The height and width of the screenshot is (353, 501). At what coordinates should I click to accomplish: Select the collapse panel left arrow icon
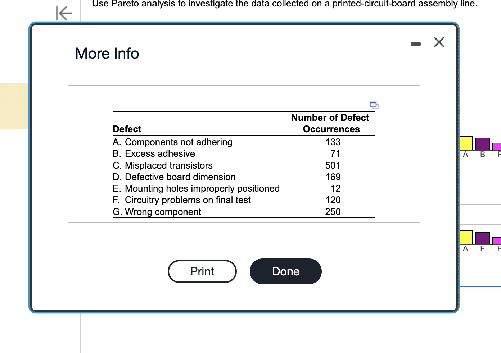[x=63, y=13]
